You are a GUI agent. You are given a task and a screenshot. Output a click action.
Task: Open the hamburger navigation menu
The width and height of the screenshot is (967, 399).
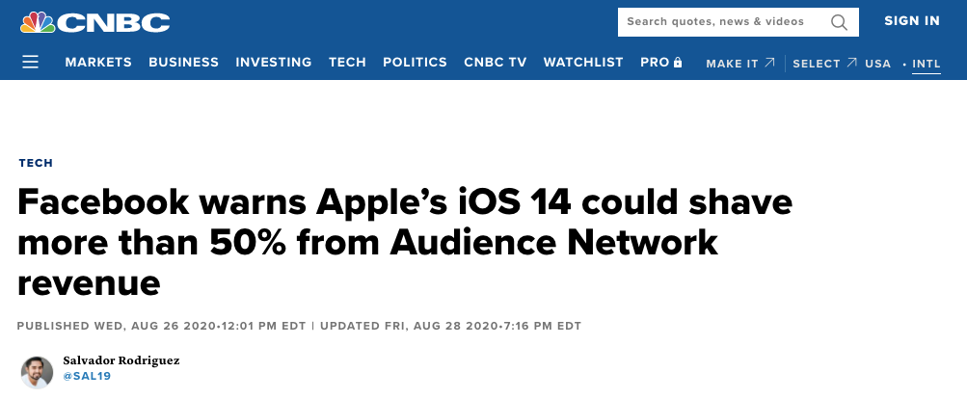[31, 63]
